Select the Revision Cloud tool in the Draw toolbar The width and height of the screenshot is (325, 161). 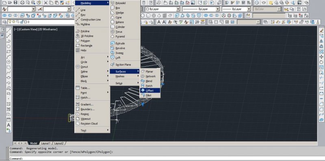(9, 67)
